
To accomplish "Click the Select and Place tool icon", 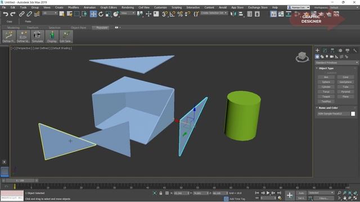I will point(116,14).
